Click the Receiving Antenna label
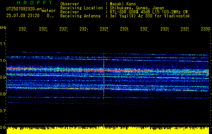 pyautogui.click(x=80, y=16)
